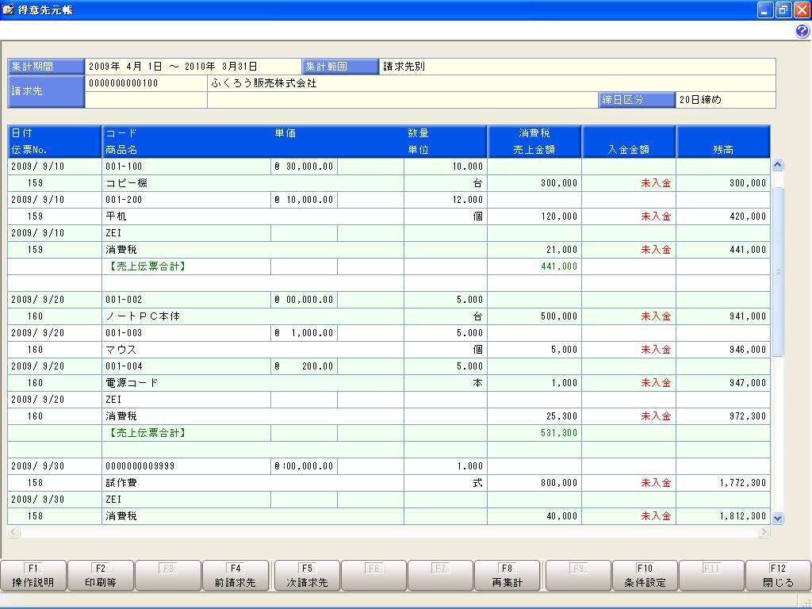Select 電源コード product name
The image size is (812, 609).
132,383
